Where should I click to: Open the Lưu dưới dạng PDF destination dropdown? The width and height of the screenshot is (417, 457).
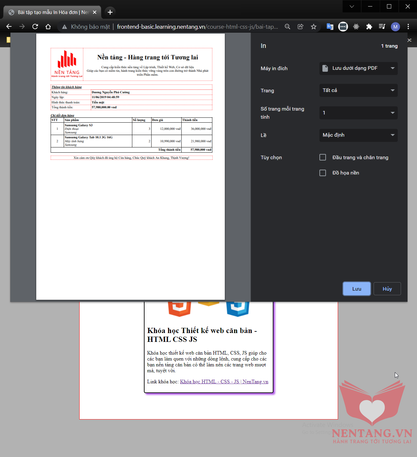coord(358,69)
